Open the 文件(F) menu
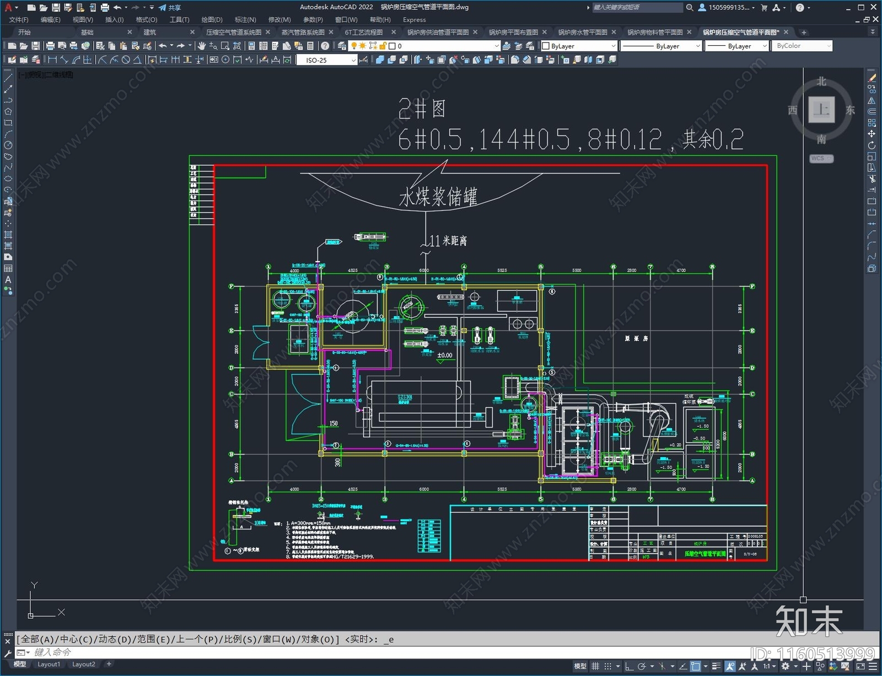Viewport: 882px width, 676px height. point(19,20)
